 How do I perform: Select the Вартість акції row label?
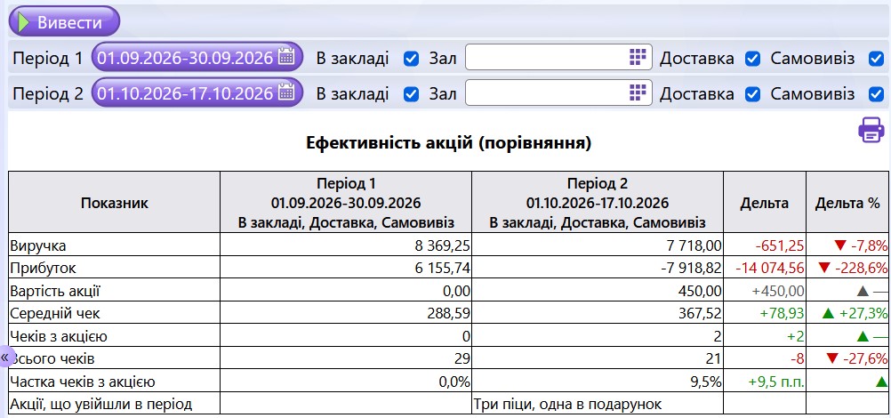(x=55, y=291)
